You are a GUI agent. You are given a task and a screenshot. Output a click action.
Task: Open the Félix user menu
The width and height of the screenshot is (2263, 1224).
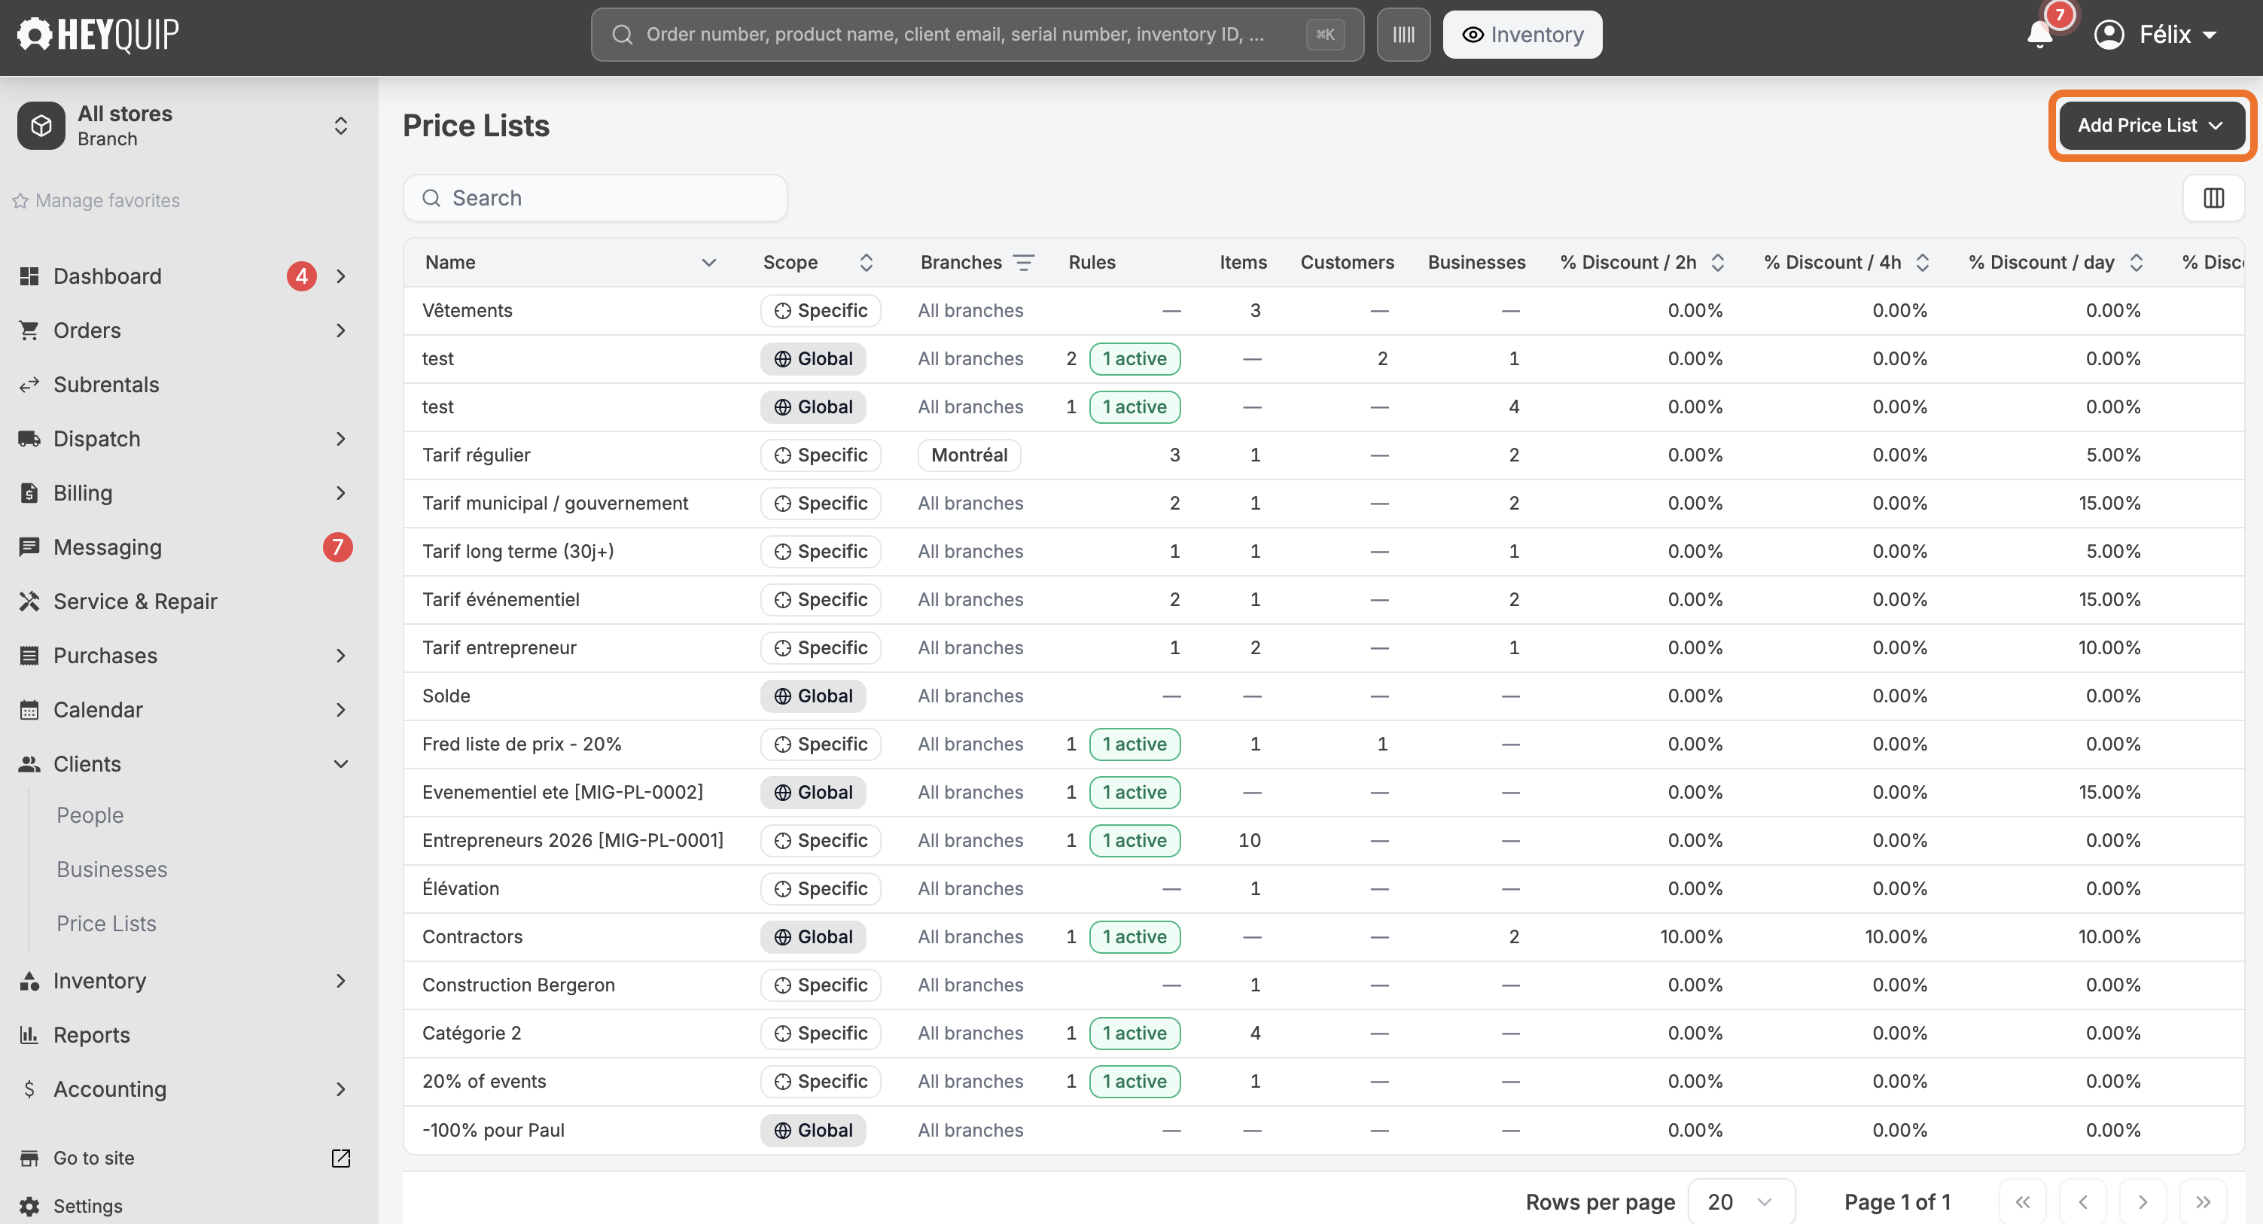[x=2157, y=35]
